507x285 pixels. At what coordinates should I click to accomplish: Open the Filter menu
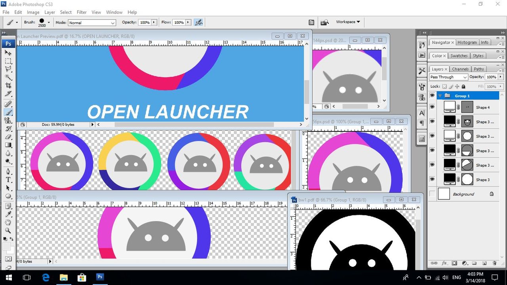[x=82, y=12]
